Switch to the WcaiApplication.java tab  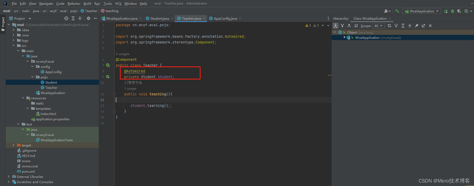click(x=122, y=18)
